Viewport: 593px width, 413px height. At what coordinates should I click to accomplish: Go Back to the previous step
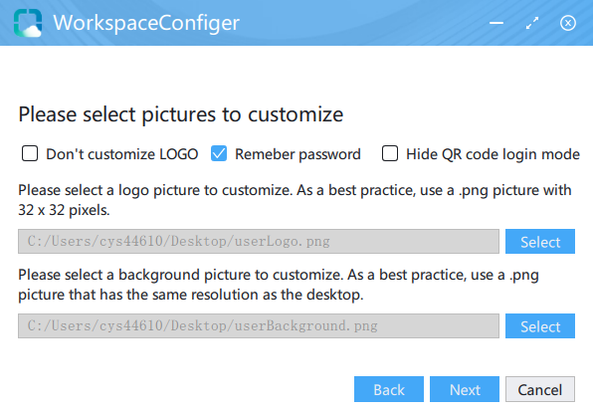(389, 389)
